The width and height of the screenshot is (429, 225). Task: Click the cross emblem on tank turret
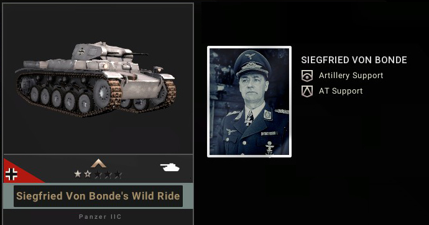tap(81, 51)
